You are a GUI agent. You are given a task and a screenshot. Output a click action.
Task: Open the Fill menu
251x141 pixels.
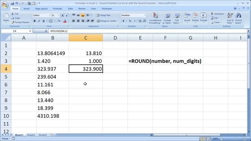215,18
